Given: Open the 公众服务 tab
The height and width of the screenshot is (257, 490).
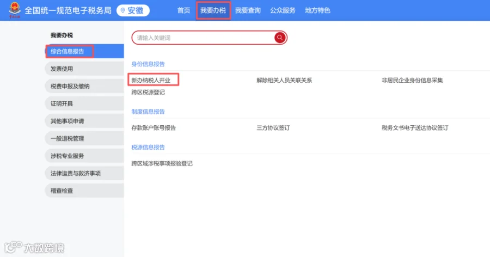Looking at the screenshot, I should point(283,10).
